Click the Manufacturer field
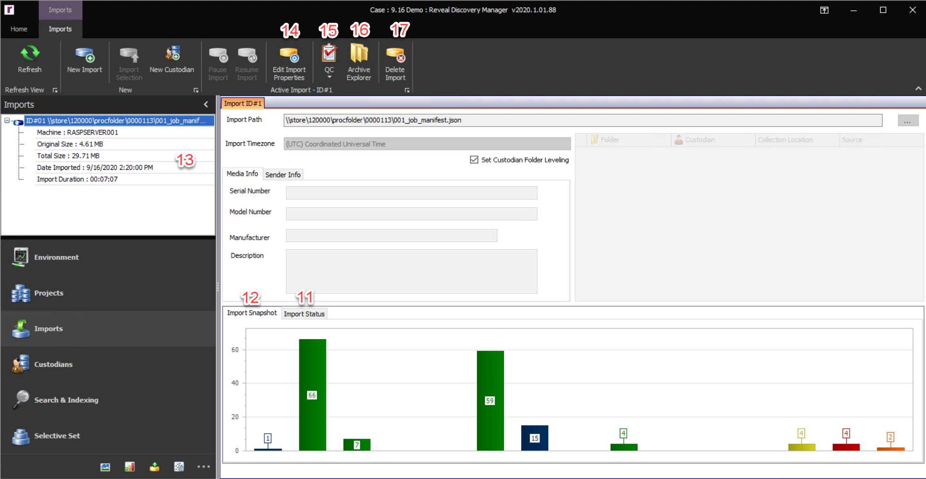Image resolution: width=926 pixels, height=479 pixels. pyautogui.click(x=391, y=235)
